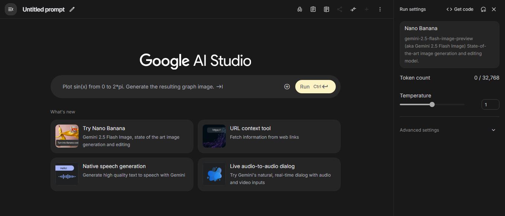Click the reset default settings icon
This screenshot has width=505, height=216.
pyautogui.click(x=483, y=9)
